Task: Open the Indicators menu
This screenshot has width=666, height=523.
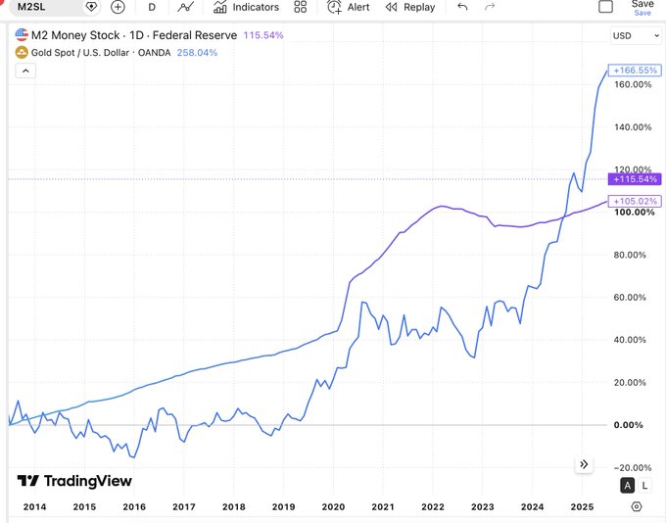Action: [247, 7]
